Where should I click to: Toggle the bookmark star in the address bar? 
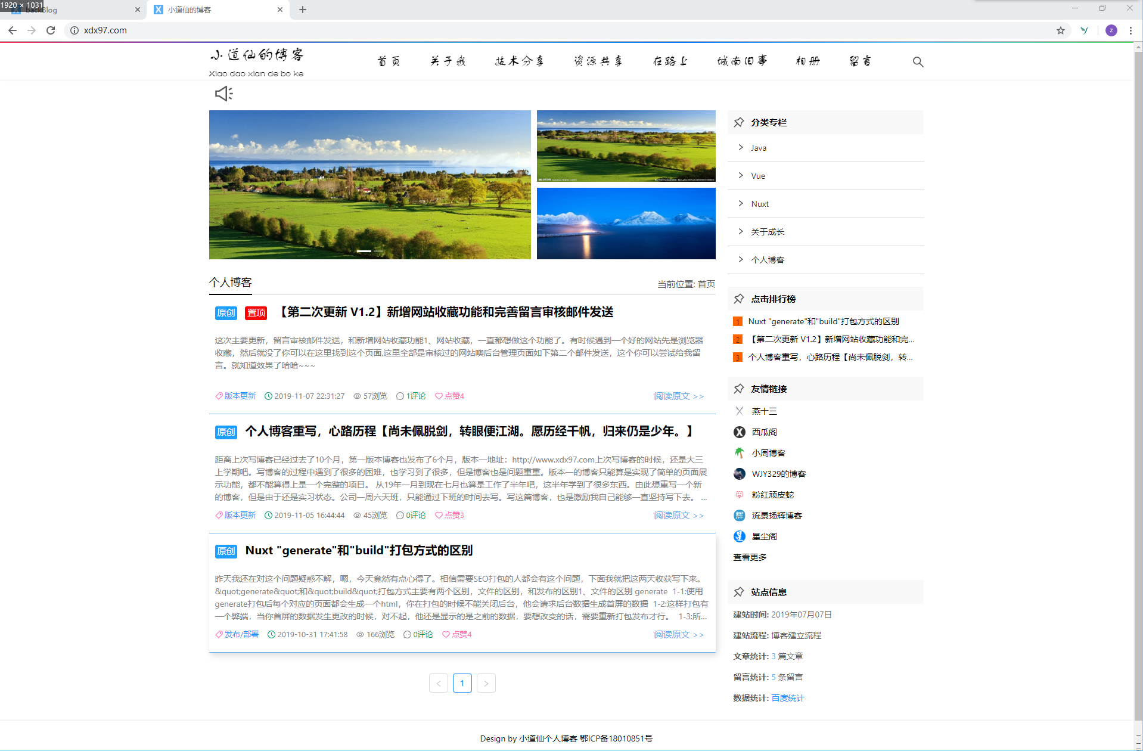1061,30
